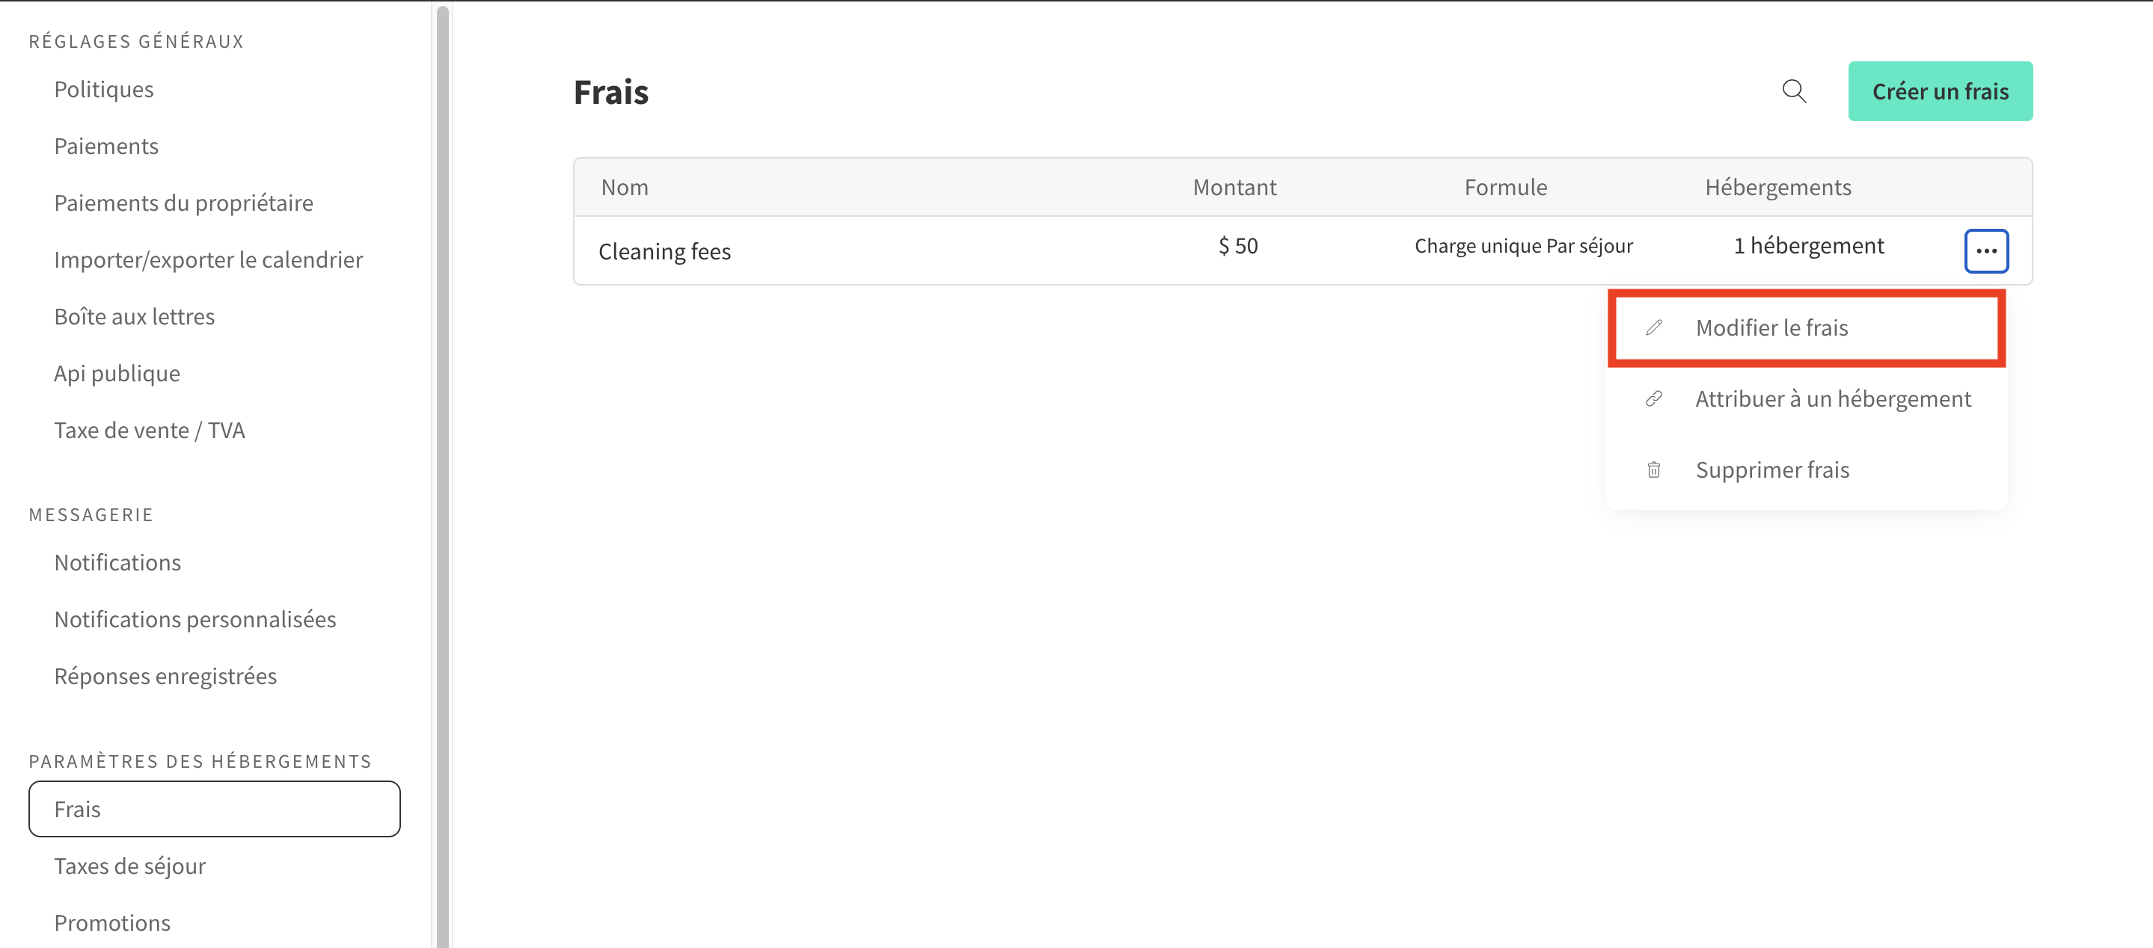Open Notifications personnalisées

pos(195,619)
